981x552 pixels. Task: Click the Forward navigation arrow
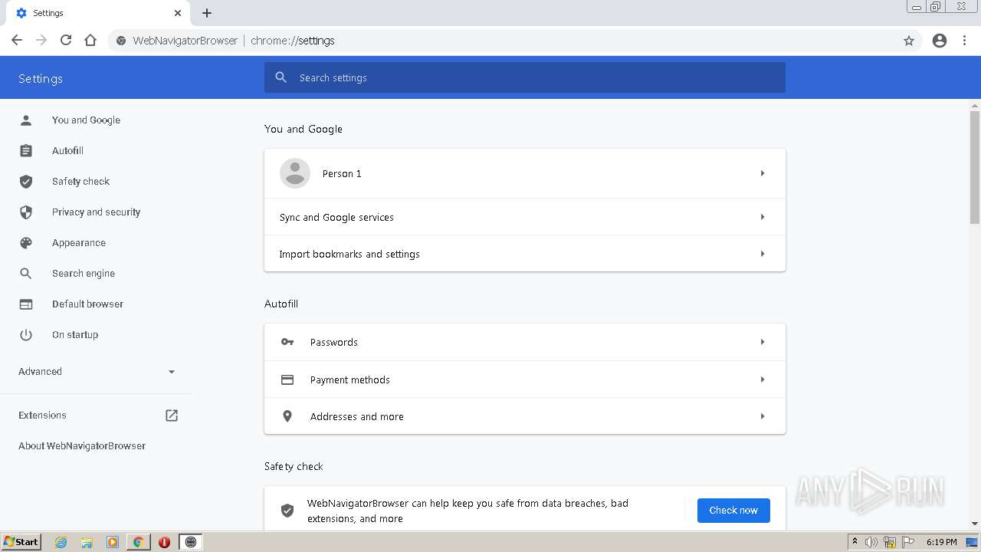click(x=41, y=41)
